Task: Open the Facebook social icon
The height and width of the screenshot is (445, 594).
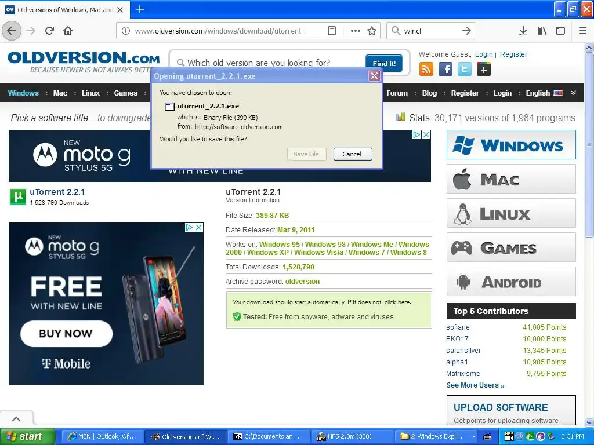Action: tap(445, 70)
